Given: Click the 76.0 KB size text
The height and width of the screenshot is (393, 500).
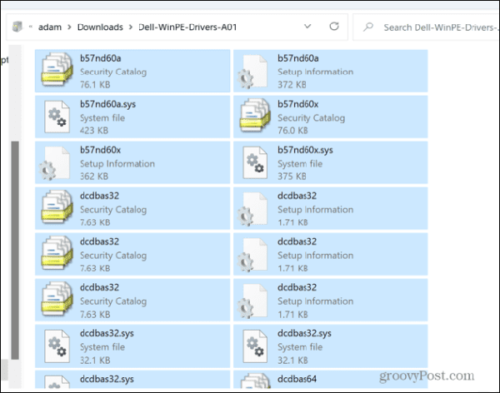Looking at the screenshot, I should (x=292, y=131).
